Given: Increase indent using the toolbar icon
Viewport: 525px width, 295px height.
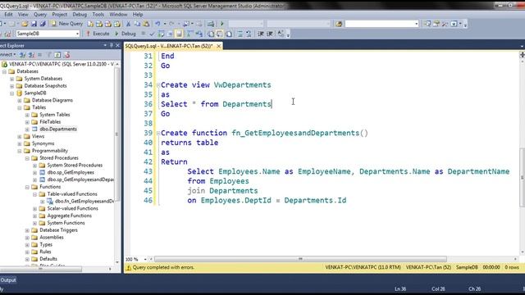Looking at the screenshot, I should [x=270, y=34].
